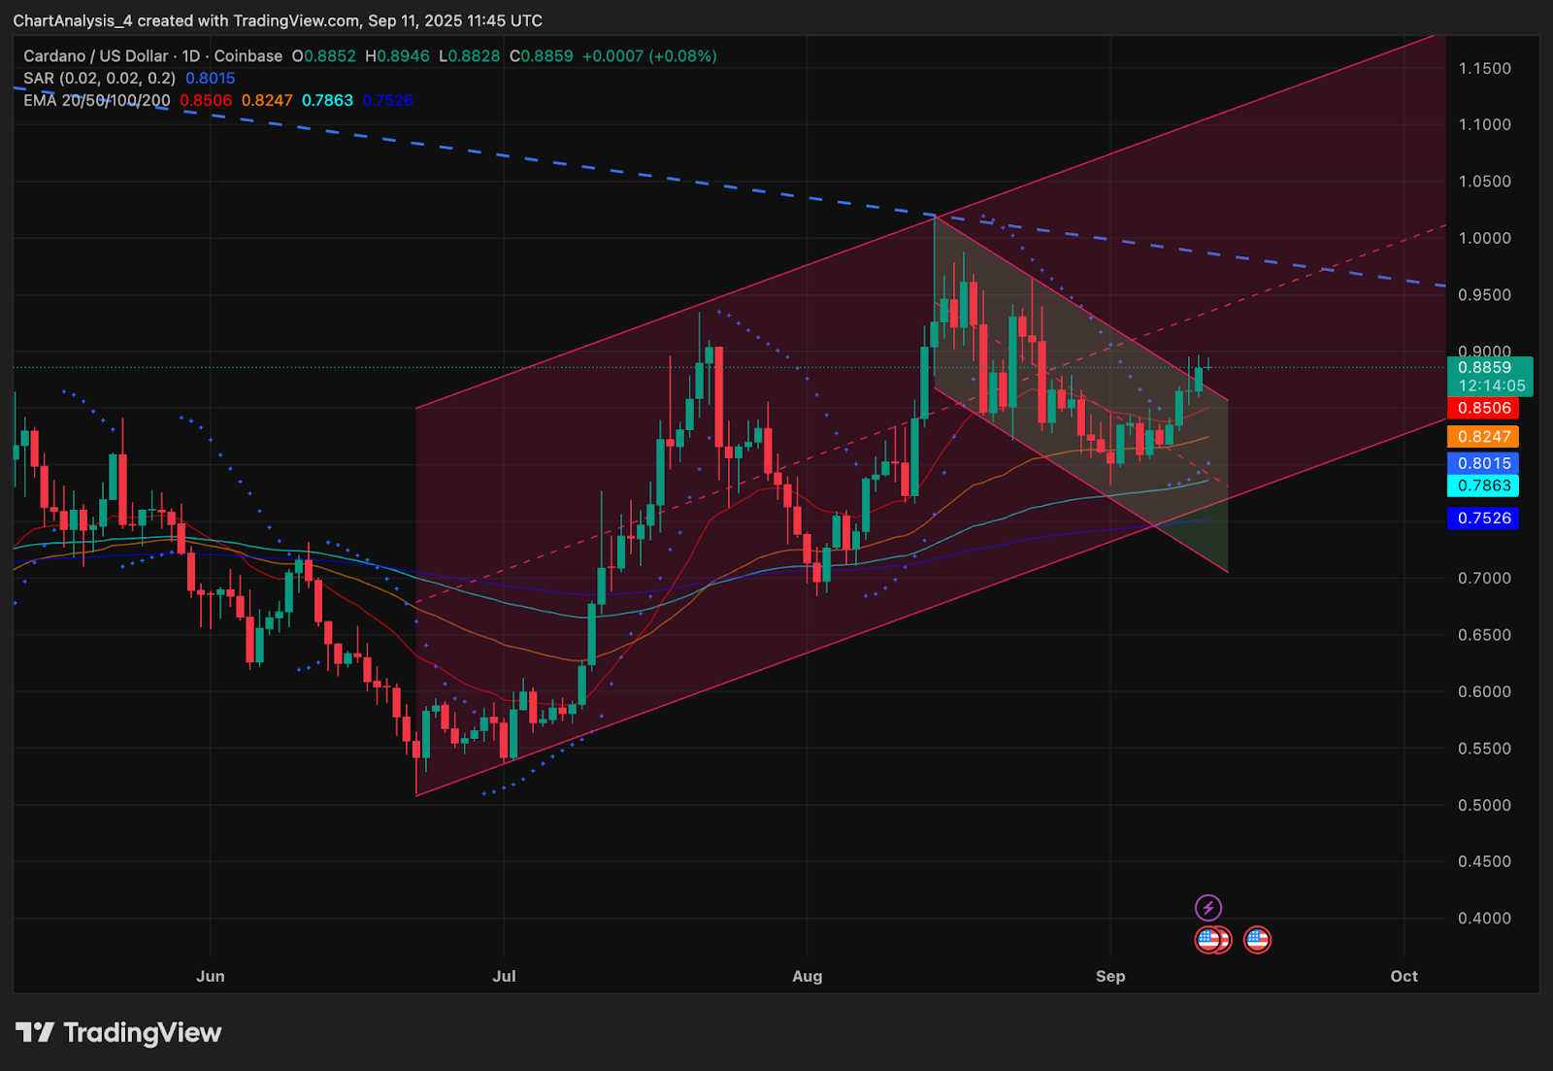Click the orange EMA 50 label 0.8247
The height and width of the screenshot is (1071, 1553).
[1483, 437]
